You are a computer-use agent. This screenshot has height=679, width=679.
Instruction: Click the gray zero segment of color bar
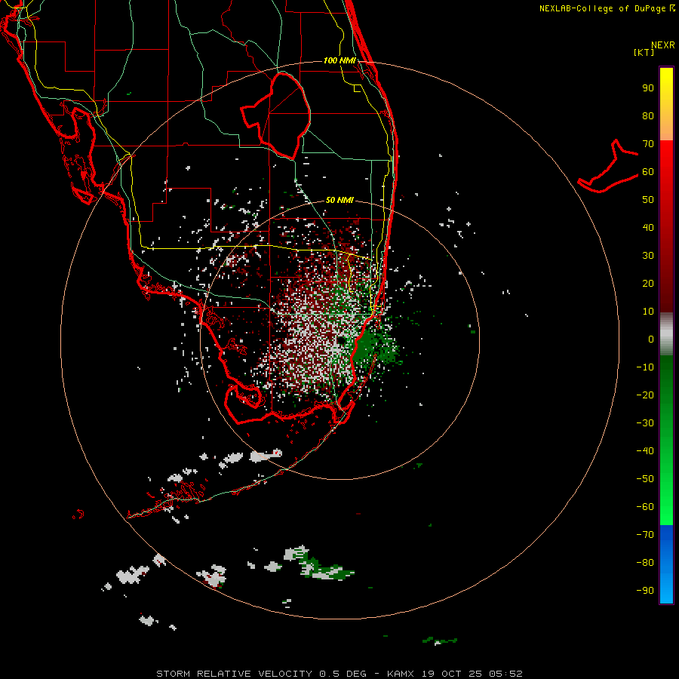point(666,334)
